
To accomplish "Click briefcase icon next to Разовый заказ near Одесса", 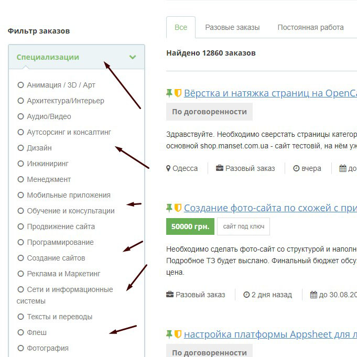I will (220, 168).
